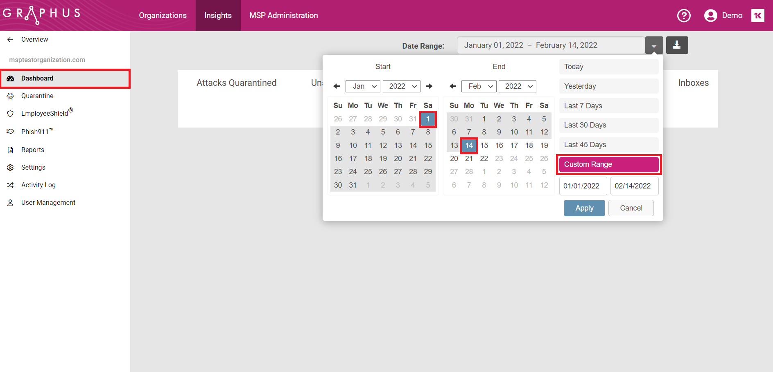Click the Quarantine biohazard icon

(x=11, y=96)
